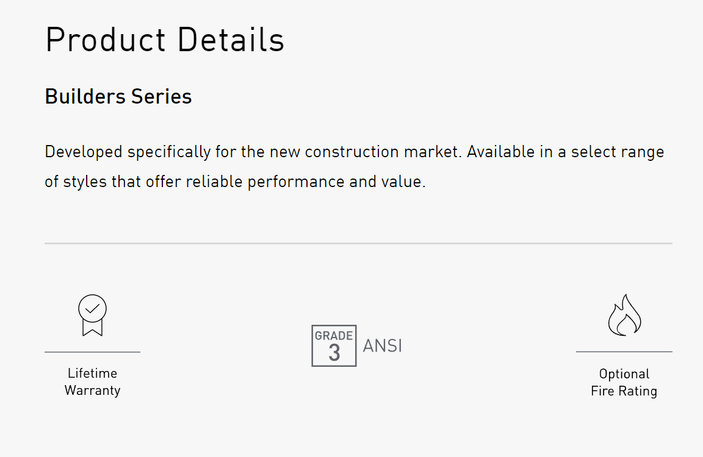Click the Builders Series subheading
The width and height of the screenshot is (703, 457).
[x=118, y=96]
